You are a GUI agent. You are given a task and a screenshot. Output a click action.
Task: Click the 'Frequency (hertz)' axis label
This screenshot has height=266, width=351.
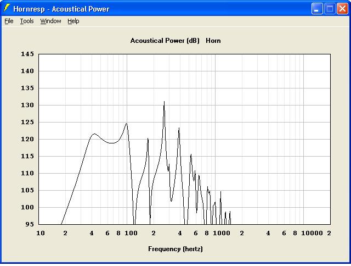coord(175,249)
